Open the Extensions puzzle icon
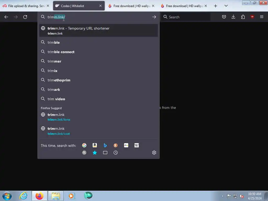The image size is (268, 201). click(x=243, y=17)
